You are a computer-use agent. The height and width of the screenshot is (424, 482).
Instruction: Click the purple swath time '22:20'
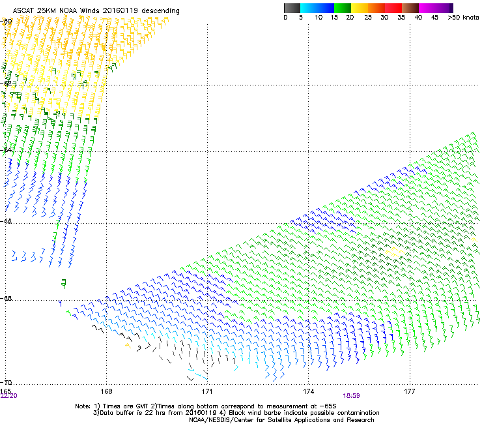coord(8,396)
